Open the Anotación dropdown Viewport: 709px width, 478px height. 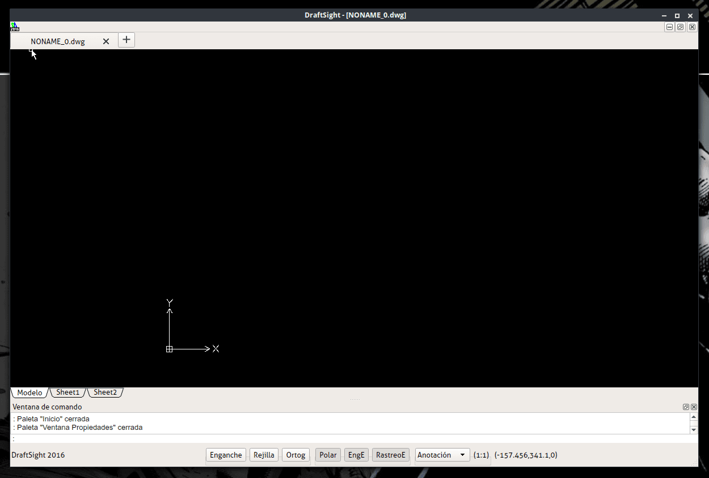coord(442,455)
